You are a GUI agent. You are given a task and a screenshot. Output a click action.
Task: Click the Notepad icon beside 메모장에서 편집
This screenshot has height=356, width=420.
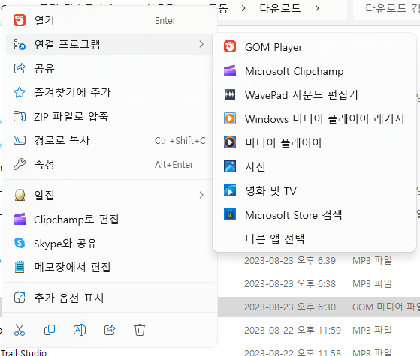click(20, 267)
